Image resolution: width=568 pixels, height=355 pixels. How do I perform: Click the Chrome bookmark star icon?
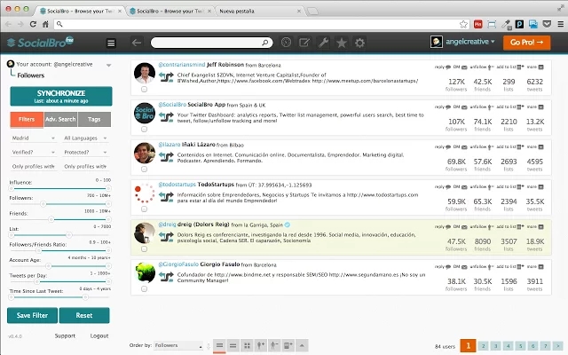click(463, 23)
